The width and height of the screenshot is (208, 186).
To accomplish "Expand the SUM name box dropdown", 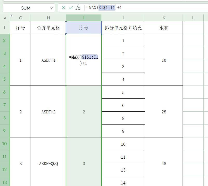I will click(x=51, y=8).
